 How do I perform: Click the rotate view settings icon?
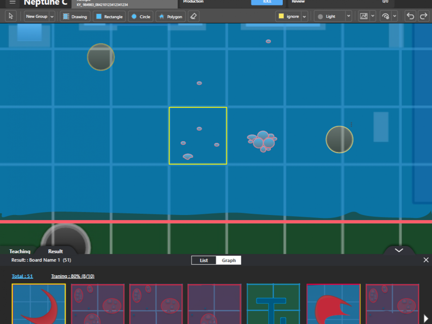tap(386, 16)
